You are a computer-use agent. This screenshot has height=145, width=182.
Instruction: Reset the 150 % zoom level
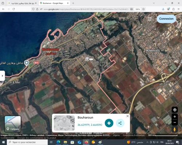pyautogui.click(x=138, y=9)
